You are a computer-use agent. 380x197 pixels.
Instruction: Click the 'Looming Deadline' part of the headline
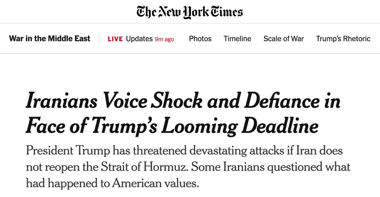[x=240, y=126]
